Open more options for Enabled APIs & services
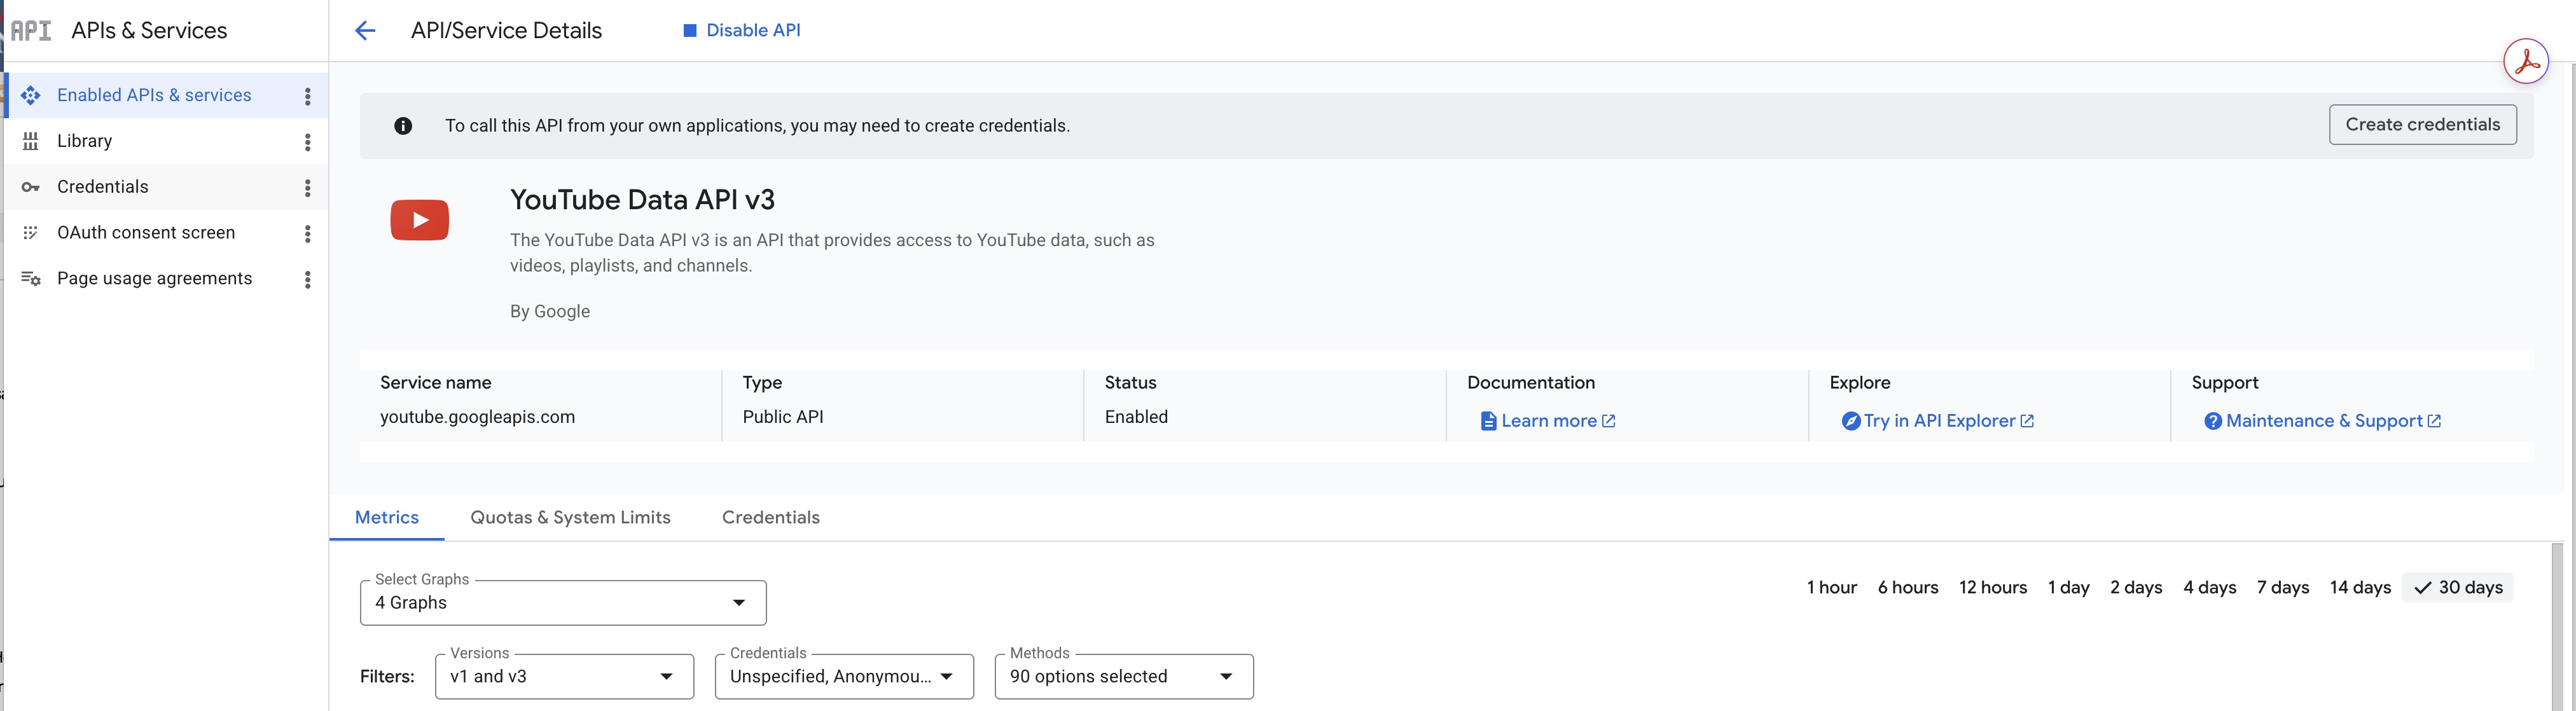The height and width of the screenshot is (711, 2576). pyautogui.click(x=308, y=96)
